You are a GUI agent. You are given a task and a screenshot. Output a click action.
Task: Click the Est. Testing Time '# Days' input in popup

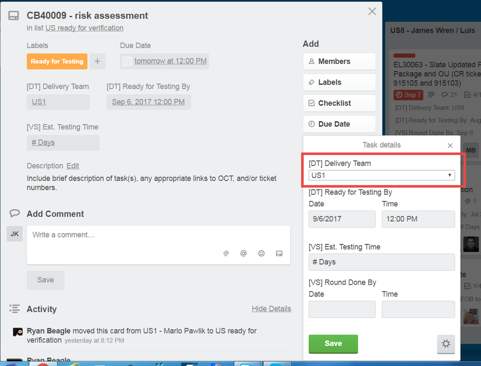point(382,262)
